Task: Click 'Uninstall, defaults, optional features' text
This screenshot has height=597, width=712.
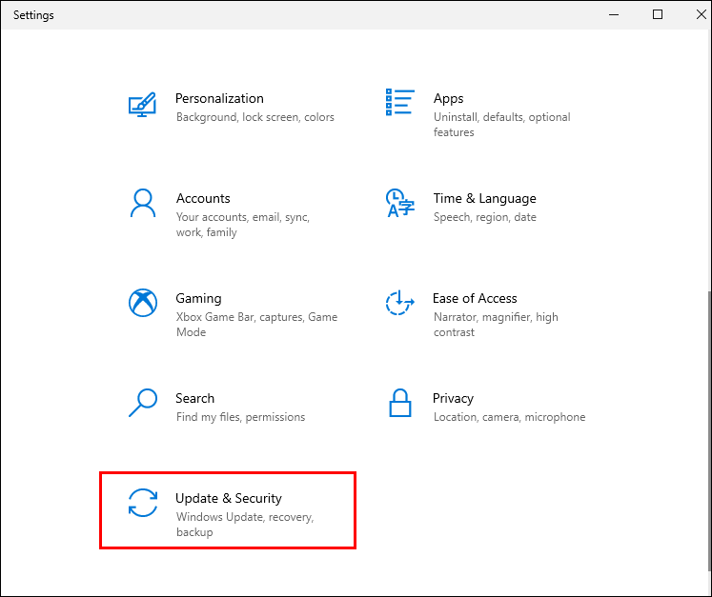Action: click(x=501, y=125)
